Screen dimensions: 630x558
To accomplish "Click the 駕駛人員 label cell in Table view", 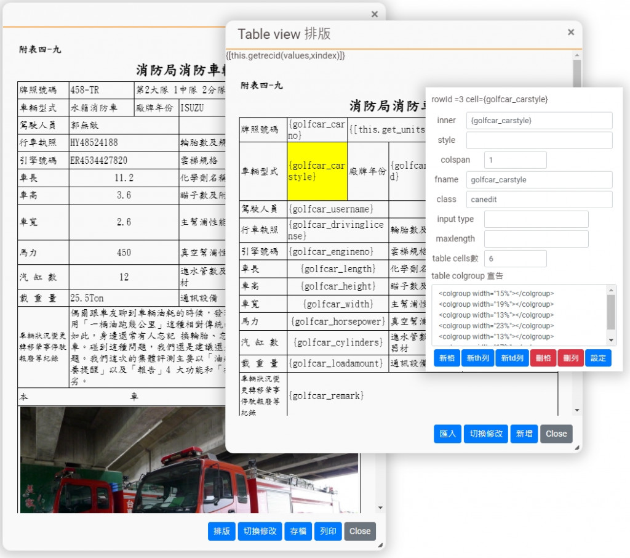I will pos(263,209).
